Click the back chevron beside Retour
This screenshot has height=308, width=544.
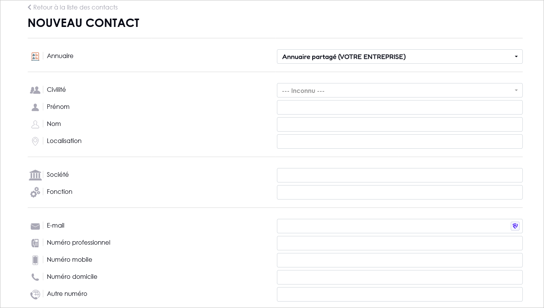tap(29, 7)
